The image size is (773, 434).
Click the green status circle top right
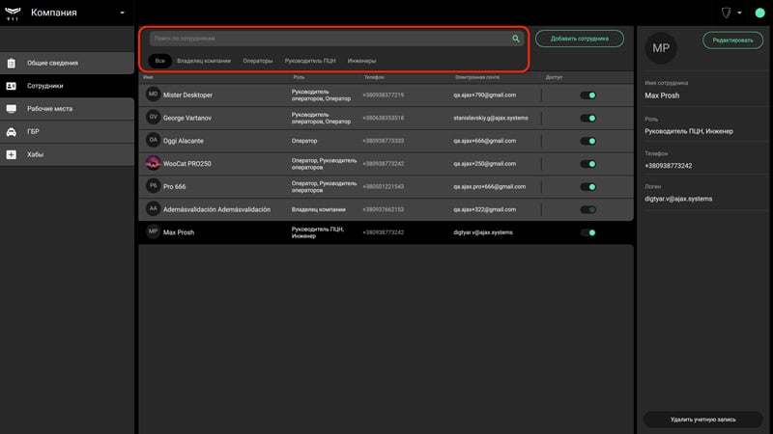point(759,13)
